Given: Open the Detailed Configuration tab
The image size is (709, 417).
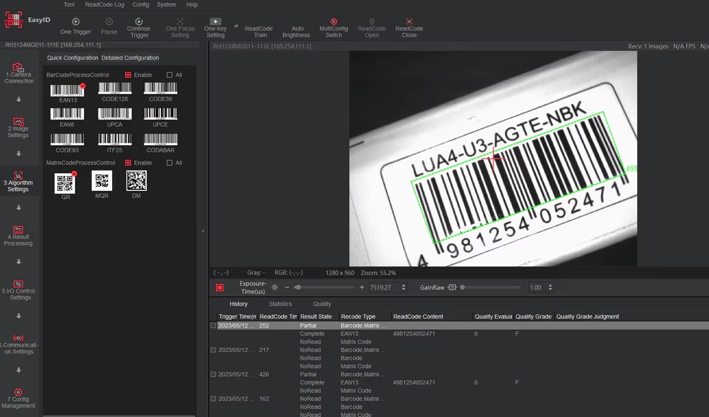Looking at the screenshot, I should click(x=130, y=58).
